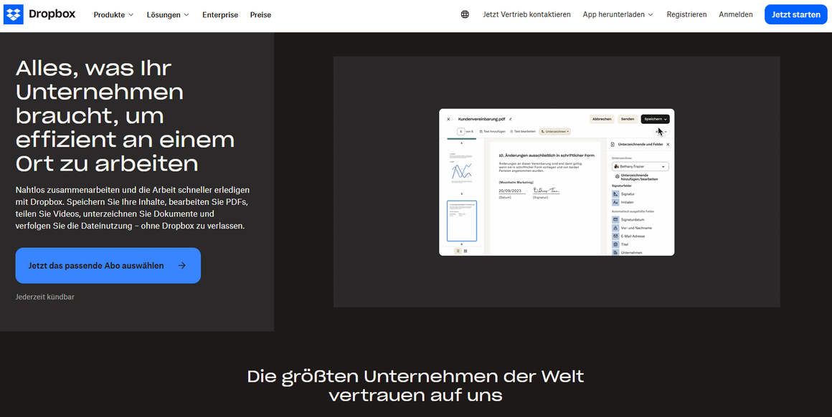Open the Produkte menu
This screenshot has height=417, width=832.
tap(113, 14)
